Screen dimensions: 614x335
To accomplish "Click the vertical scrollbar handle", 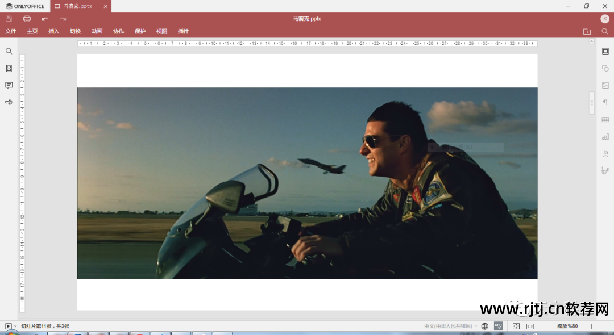I will click(592, 103).
